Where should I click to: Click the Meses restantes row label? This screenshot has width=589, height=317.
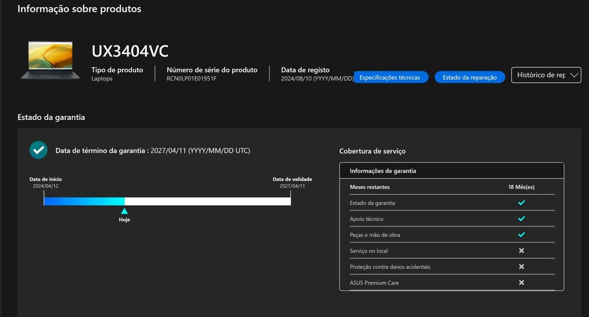coord(370,187)
